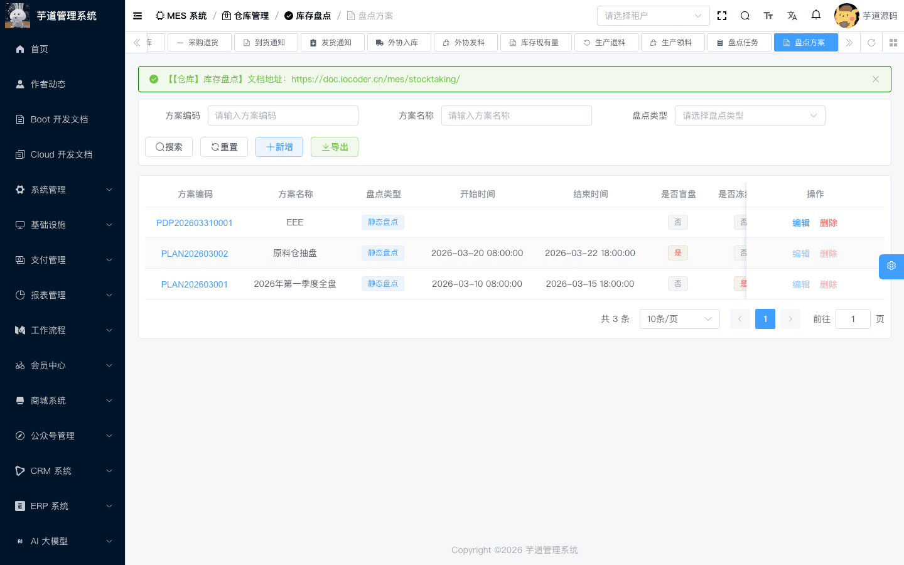Viewport: 904px width, 565px height.
Task: Toggle the sidebar with the hamburger icon
Action: pyautogui.click(x=137, y=16)
